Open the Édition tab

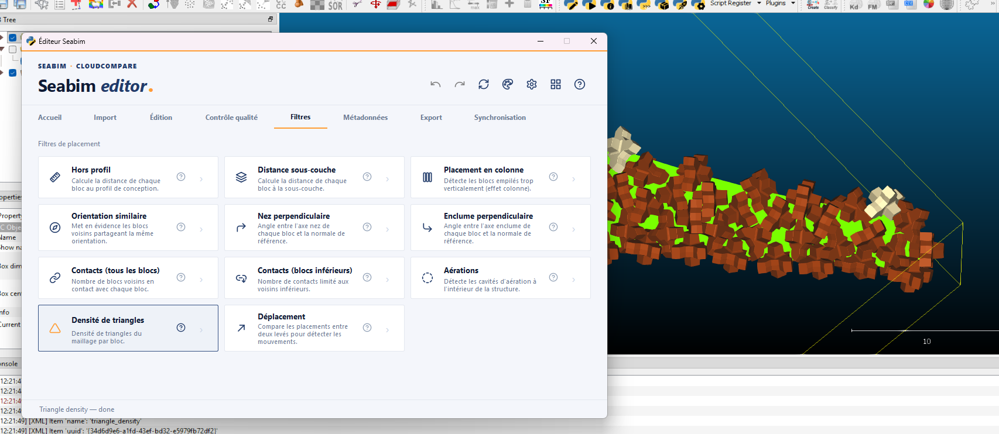(161, 118)
